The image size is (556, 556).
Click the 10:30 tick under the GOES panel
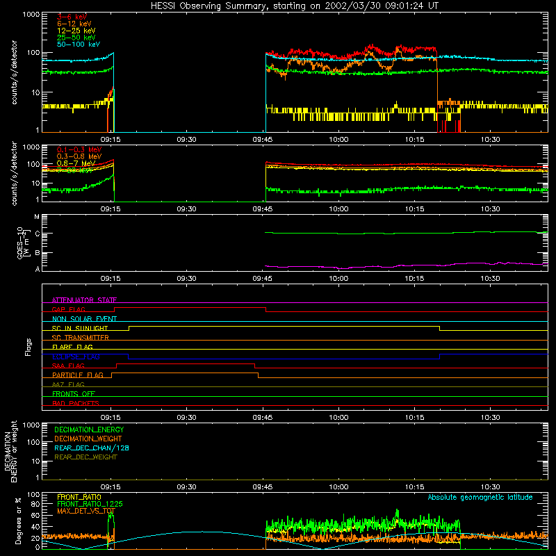click(x=491, y=279)
